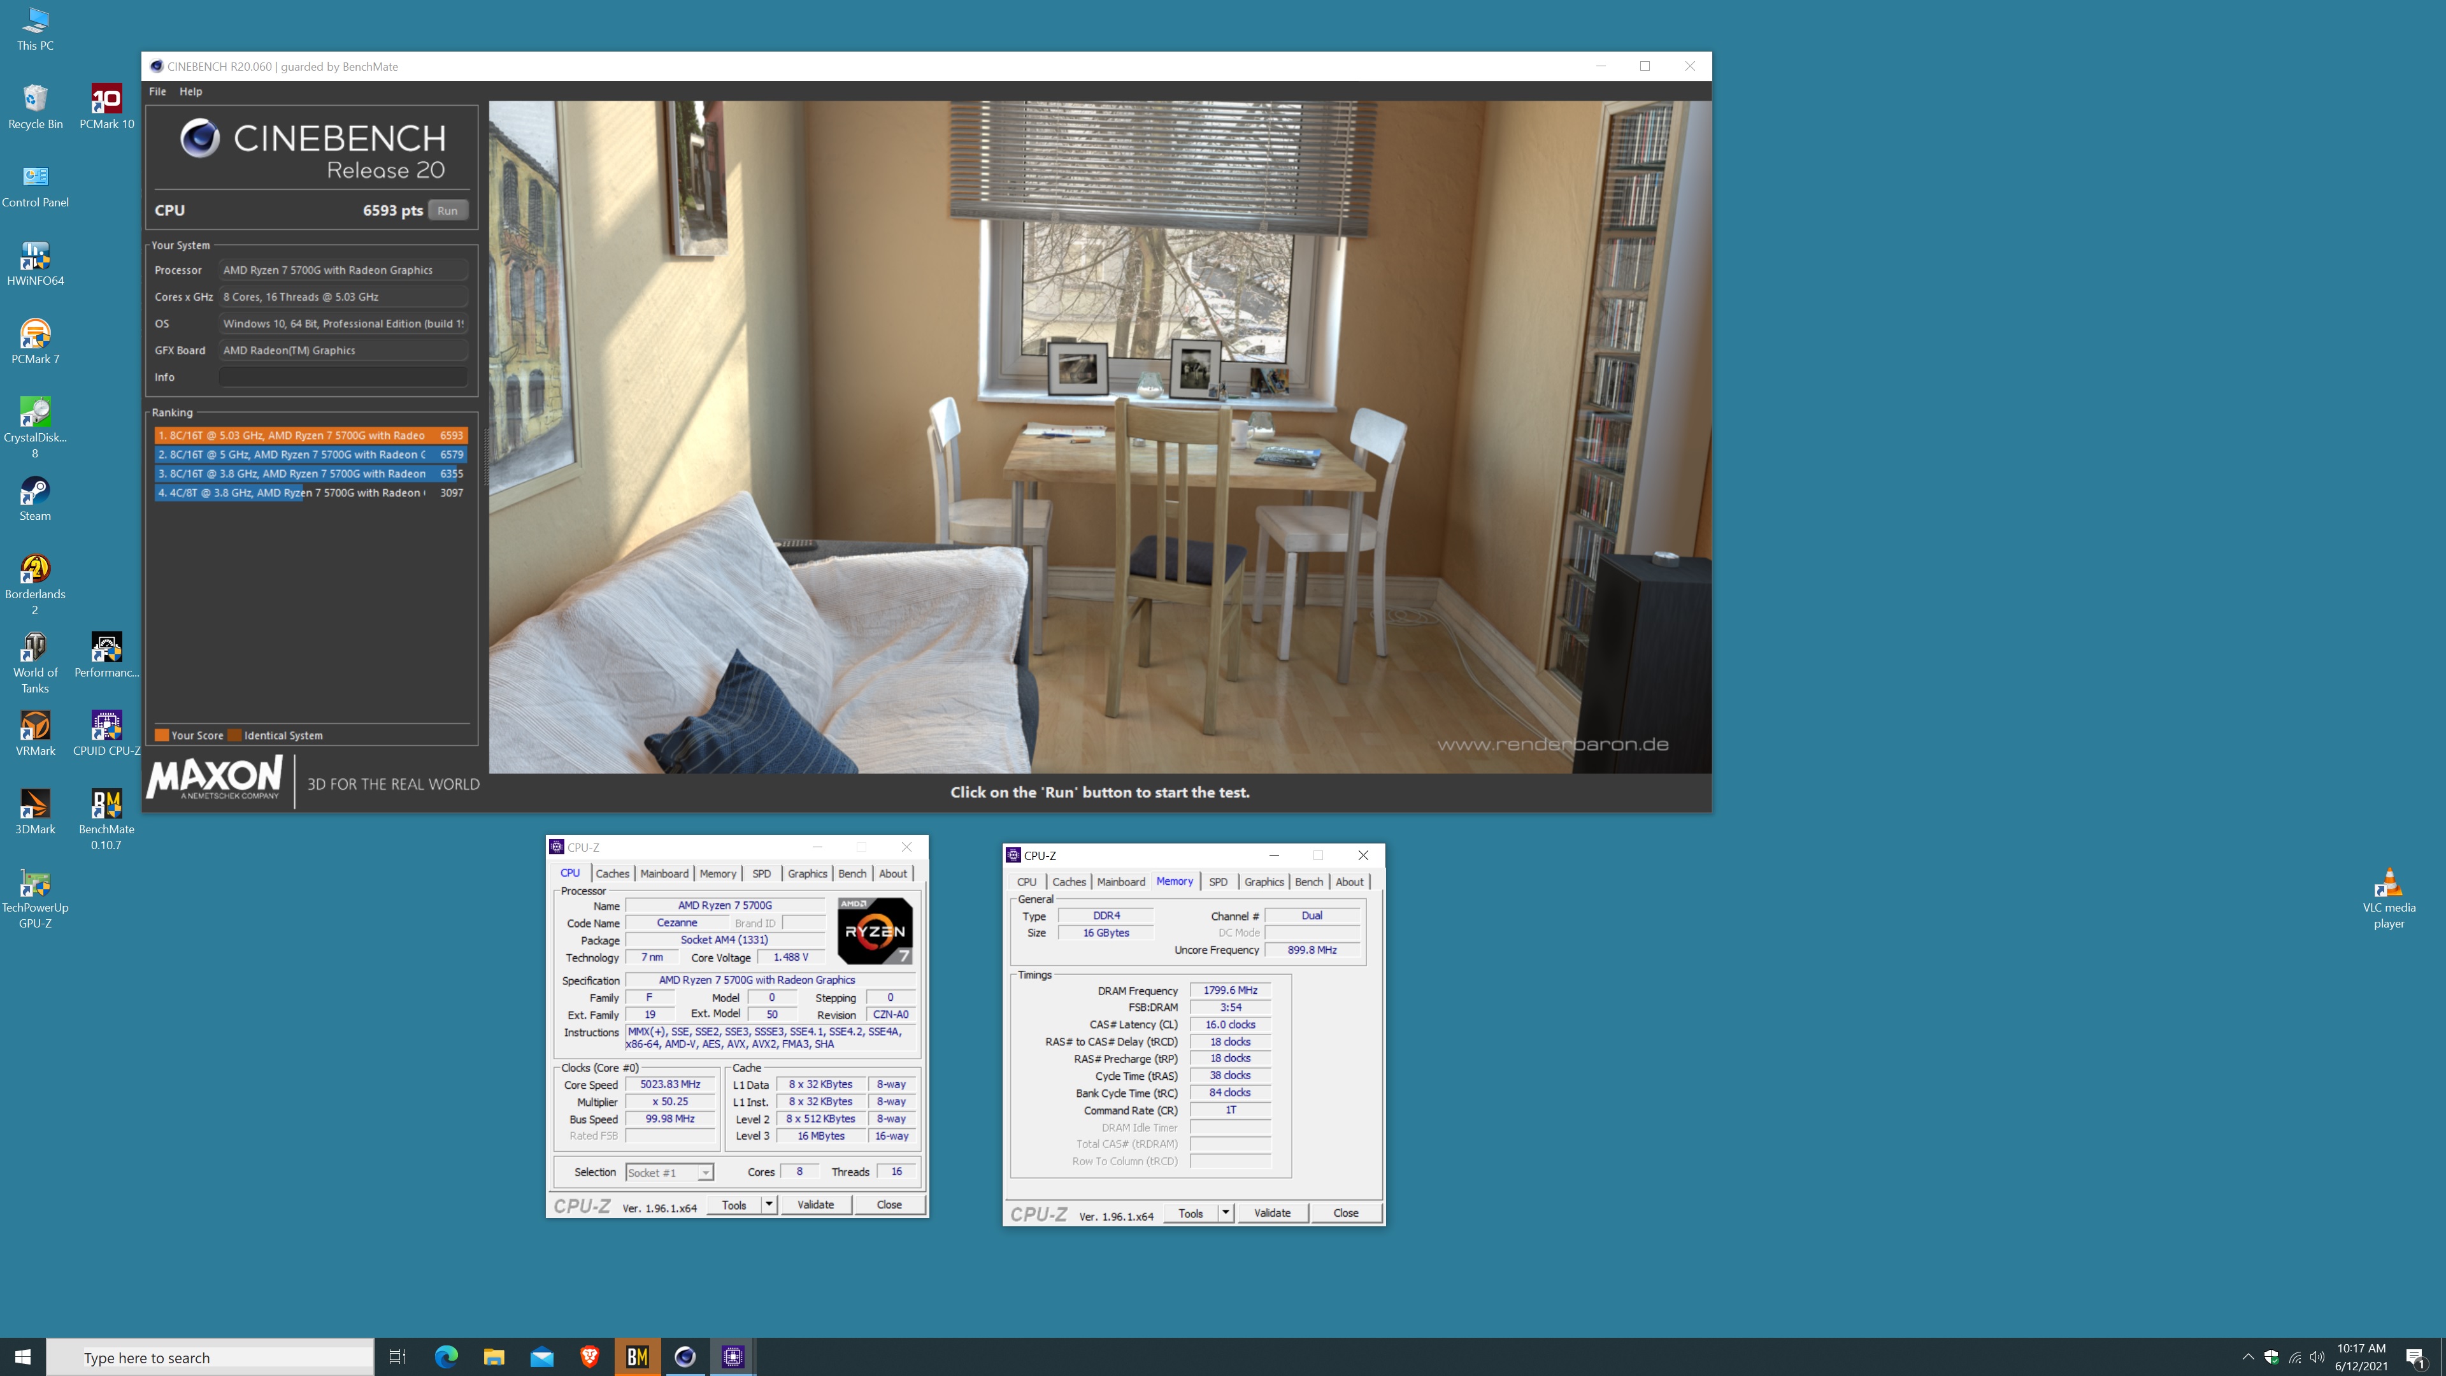Open the BenchMate 0.10.7 desktop shortcut
The image size is (2446, 1376).
click(106, 819)
